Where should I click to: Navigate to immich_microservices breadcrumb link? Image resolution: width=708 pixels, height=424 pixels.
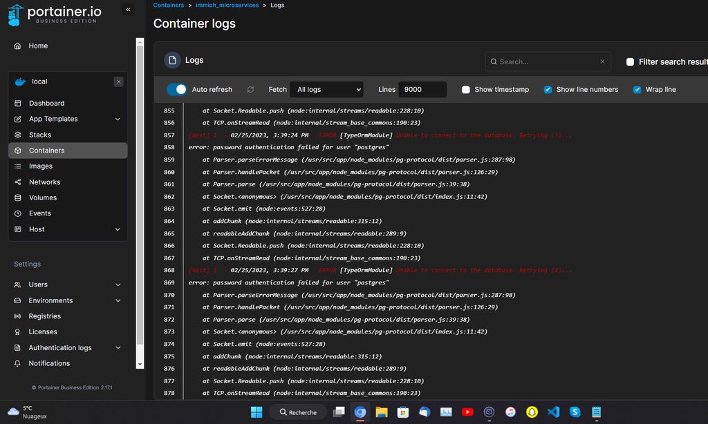[x=227, y=6]
